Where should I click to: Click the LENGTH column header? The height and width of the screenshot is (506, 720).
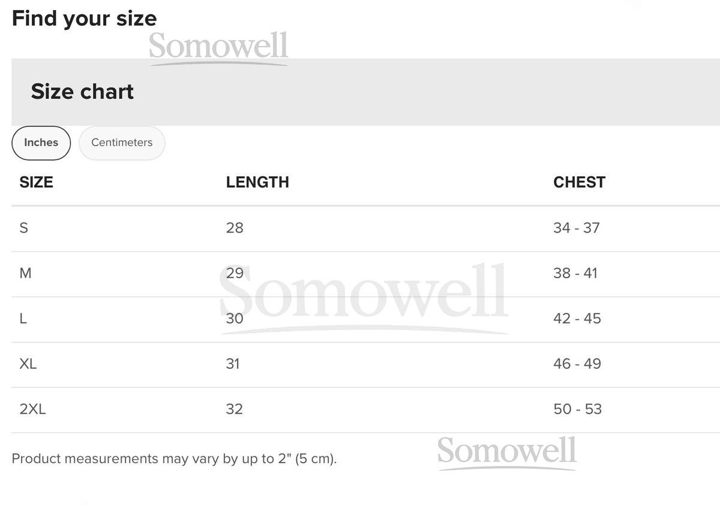click(257, 182)
